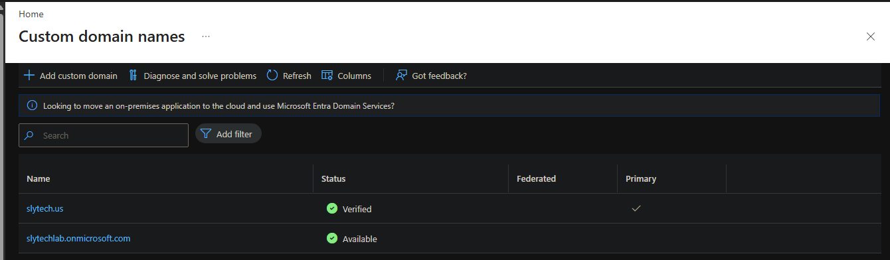Sort by the Name column header
890x260 pixels.
point(39,178)
